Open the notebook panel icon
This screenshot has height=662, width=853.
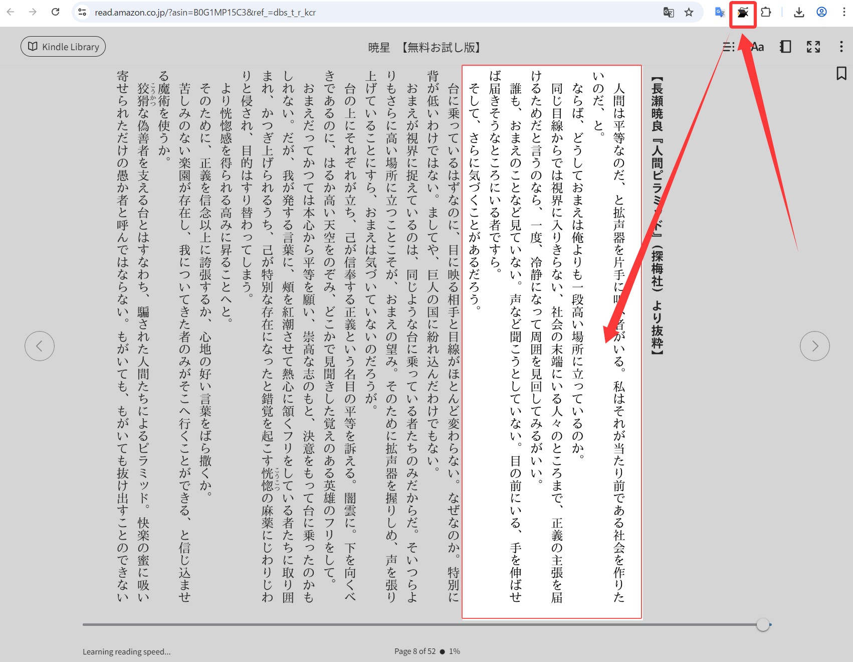tap(785, 47)
